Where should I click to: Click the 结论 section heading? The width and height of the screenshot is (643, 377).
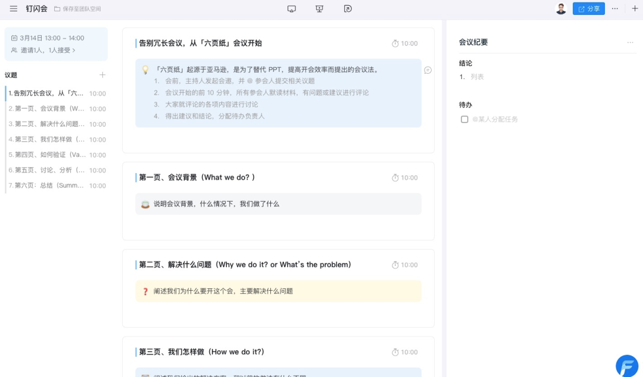pyautogui.click(x=466, y=63)
